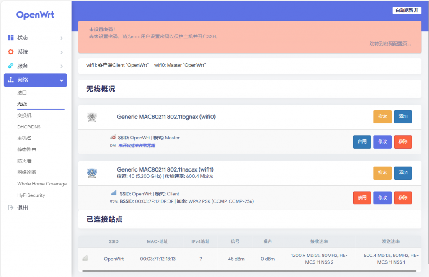Click the OpenWrt logo
This screenshot has height=277, width=429.
click(35, 15)
